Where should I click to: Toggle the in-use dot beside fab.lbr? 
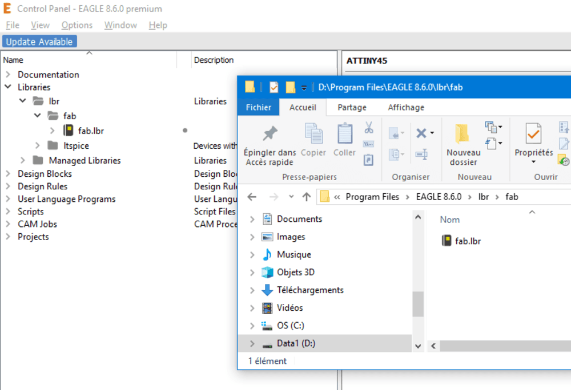point(185,131)
